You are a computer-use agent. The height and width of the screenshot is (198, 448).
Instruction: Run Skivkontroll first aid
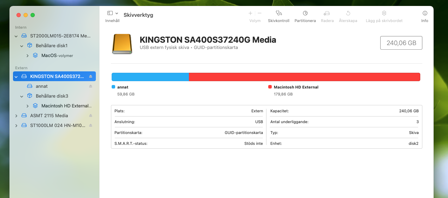tap(279, 16)
